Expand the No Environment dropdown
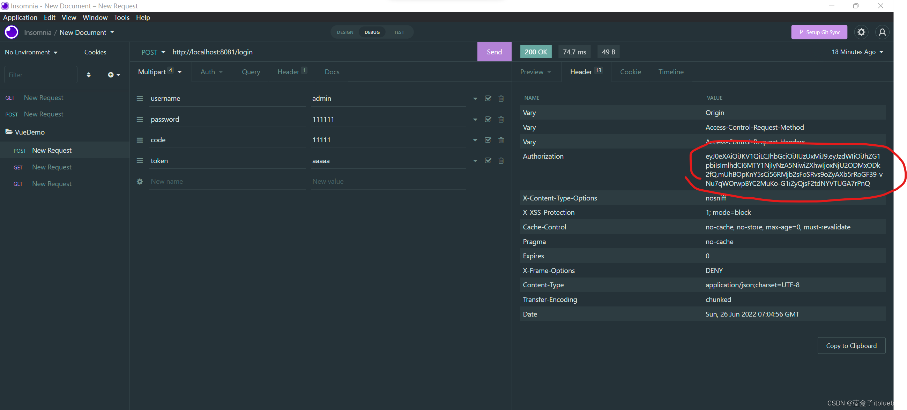 31,52
